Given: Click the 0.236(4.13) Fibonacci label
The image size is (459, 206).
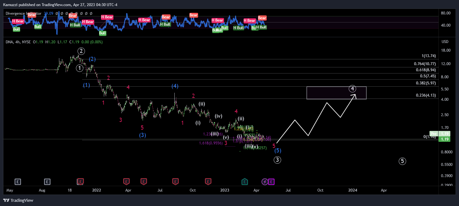Looking at the screenshot, I should coord(426,95).
